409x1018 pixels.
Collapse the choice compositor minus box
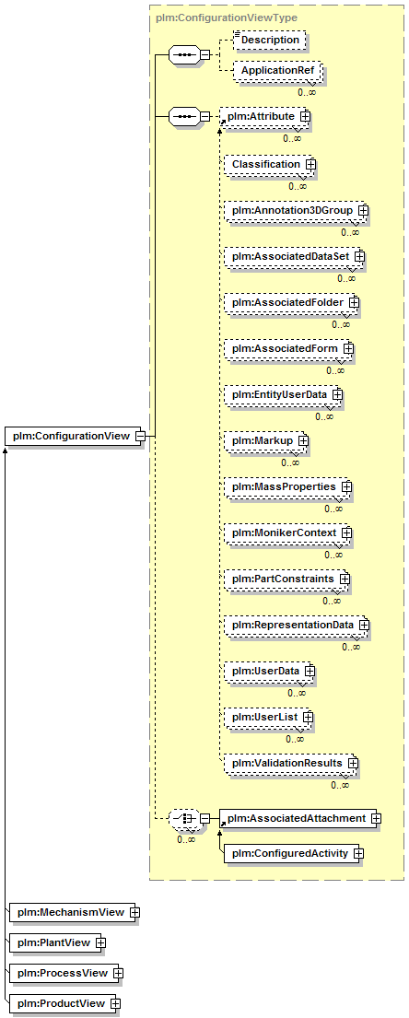point(204,819)
